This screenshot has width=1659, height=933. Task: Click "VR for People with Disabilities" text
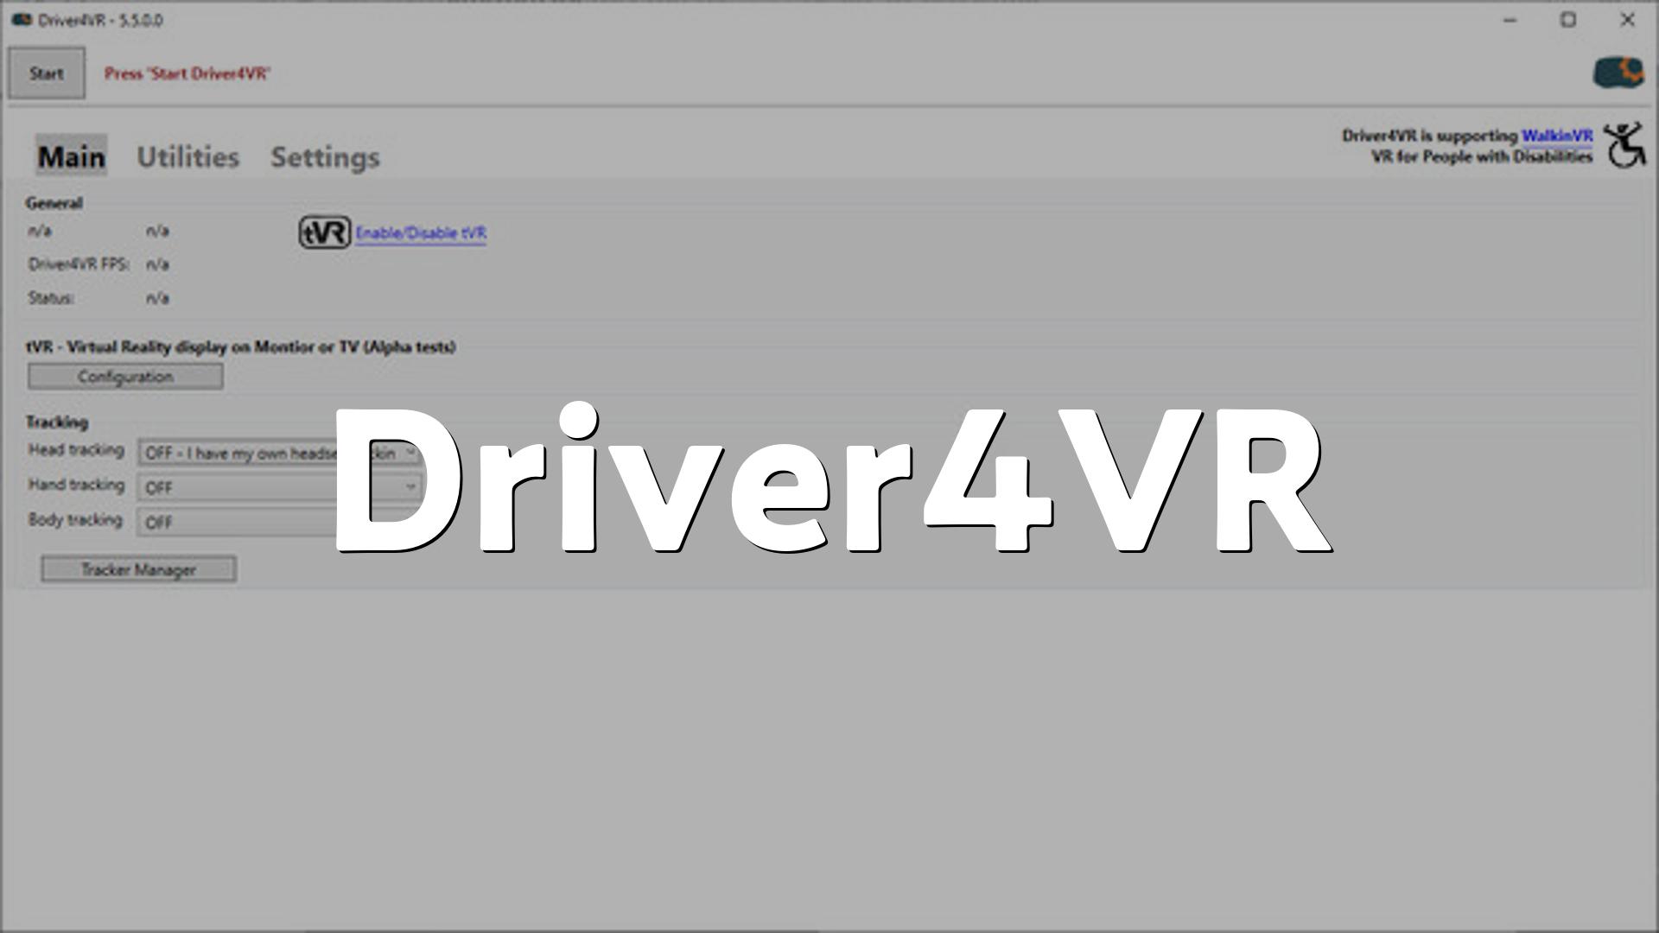1482,156
